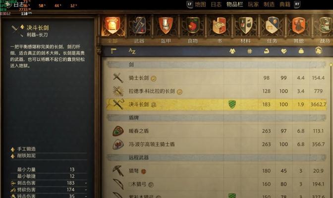Switch to the 制造 crafting tab
The height and width of the screenshot is (198, 333).
(269, 4)
